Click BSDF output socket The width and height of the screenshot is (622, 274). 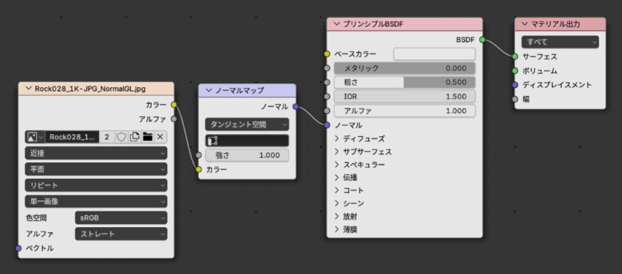pos(482,40)
